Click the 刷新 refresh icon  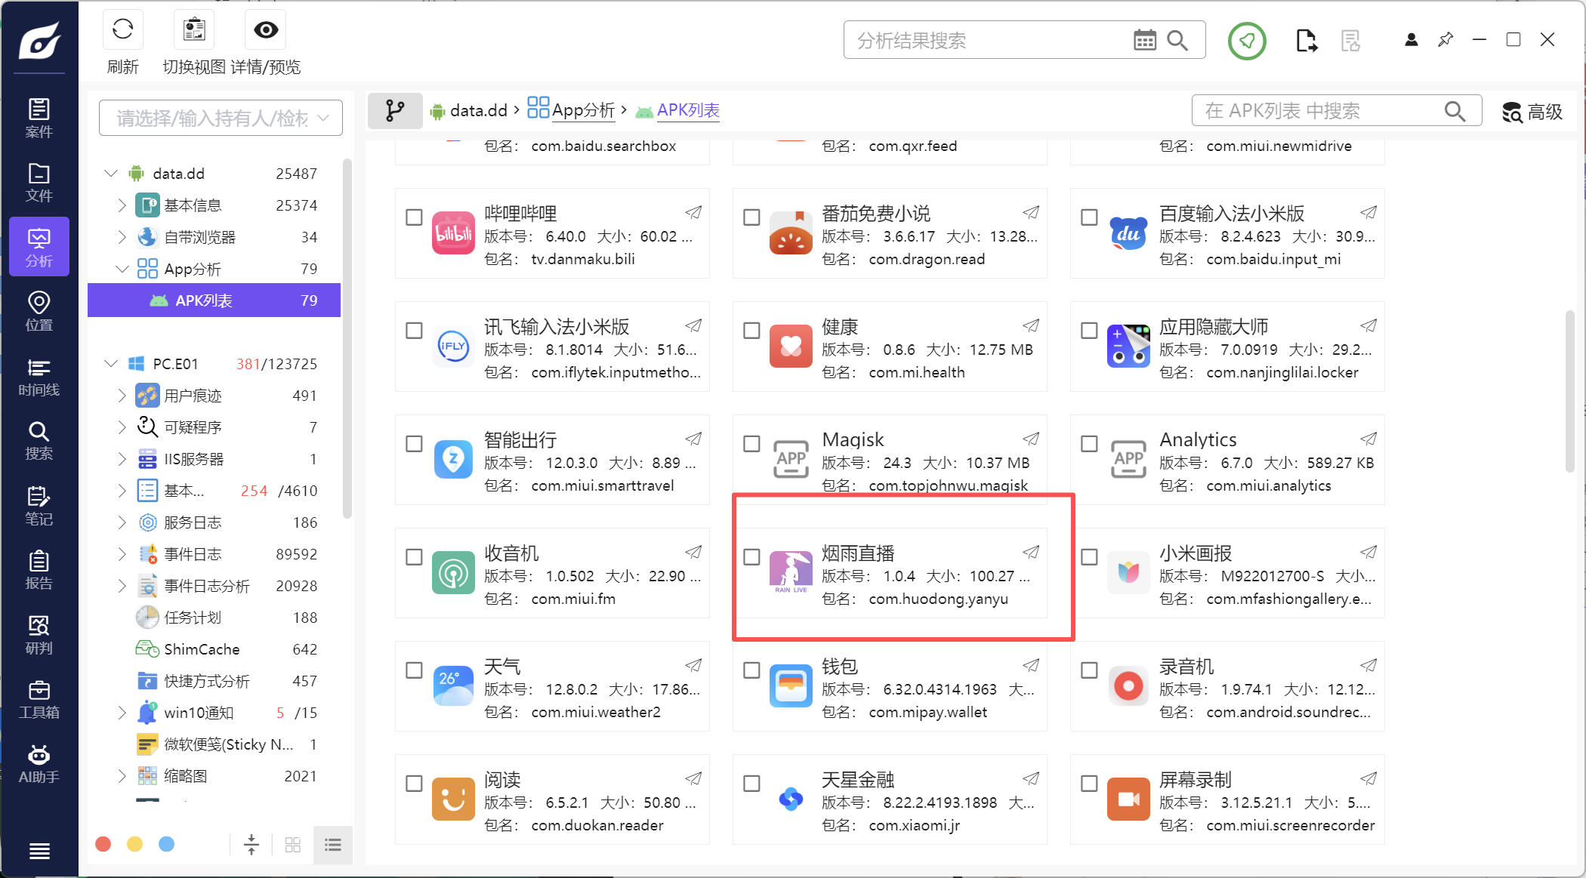point(123,30)
